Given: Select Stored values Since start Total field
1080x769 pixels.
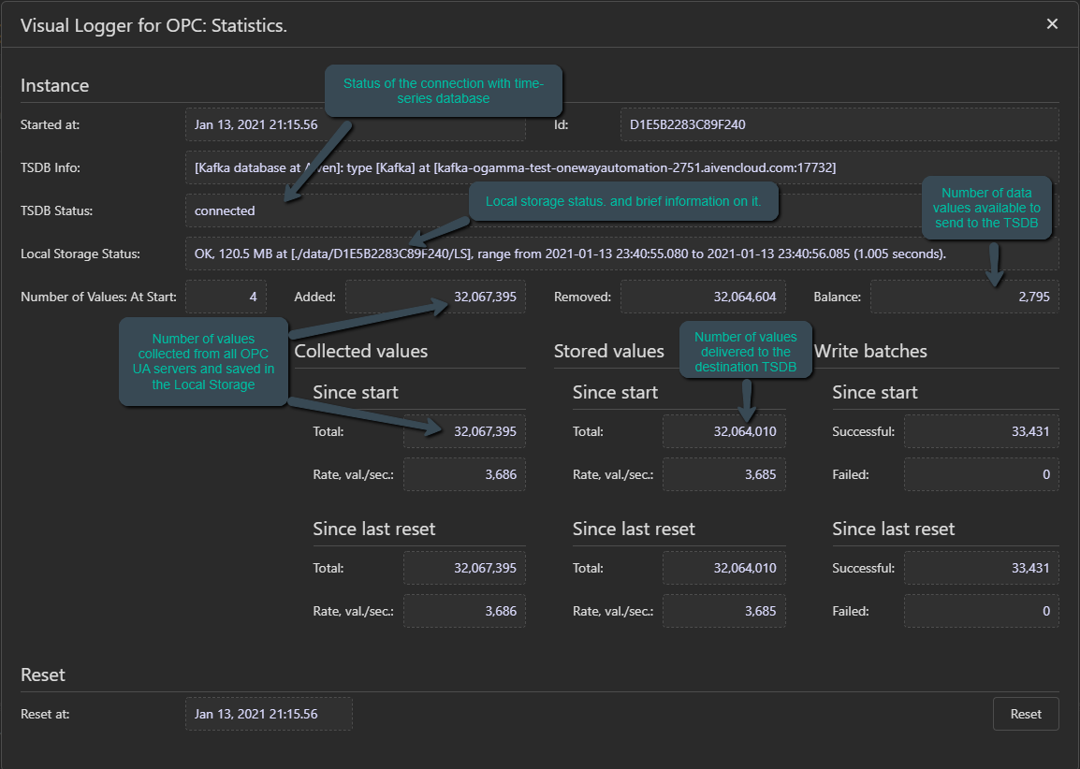Looking at the screenshot, I should 723,431.
